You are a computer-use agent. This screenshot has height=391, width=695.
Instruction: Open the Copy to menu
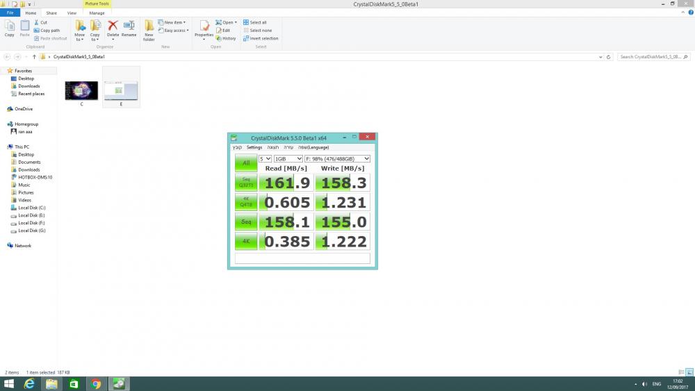(x=95, y=31)
